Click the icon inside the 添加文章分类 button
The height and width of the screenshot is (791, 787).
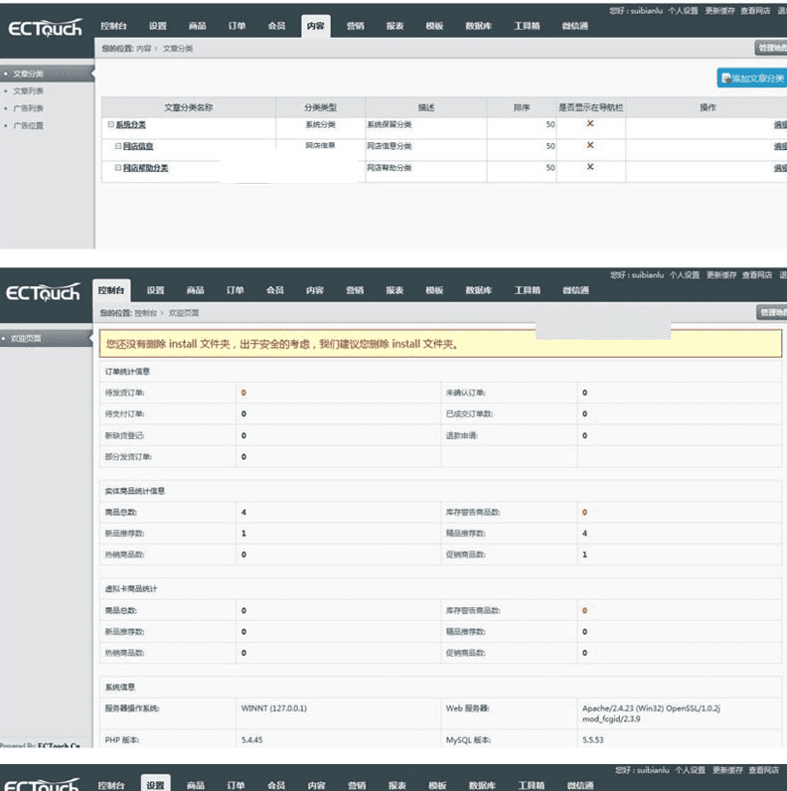click(726, 78)
